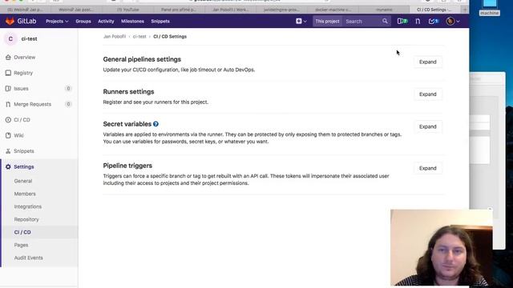513x288 pixels.
Task: Click the Wiki book icon
Action: (8, 135)
